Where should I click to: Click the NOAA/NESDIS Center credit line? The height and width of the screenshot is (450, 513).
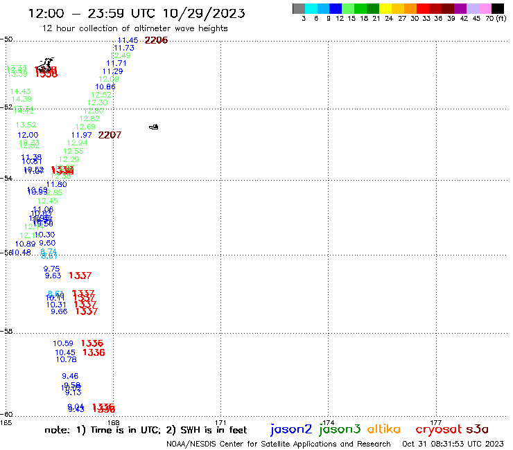[279, 444]
